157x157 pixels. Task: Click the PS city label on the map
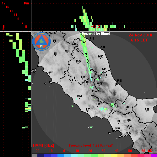92,39
